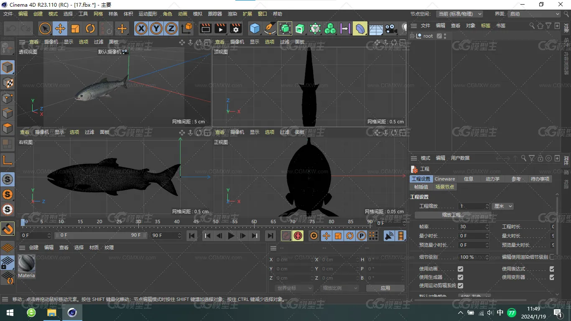Open the render settings gear clapperboard
This screenshot has height=321, width=571.
(x=236, y=28)
